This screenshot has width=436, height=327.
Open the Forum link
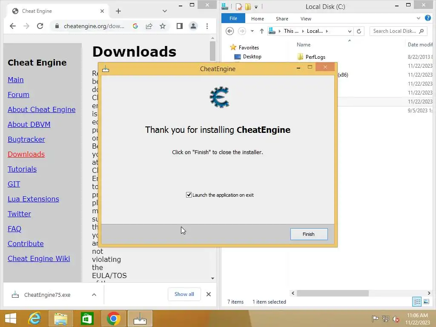[x=18, y=95]
